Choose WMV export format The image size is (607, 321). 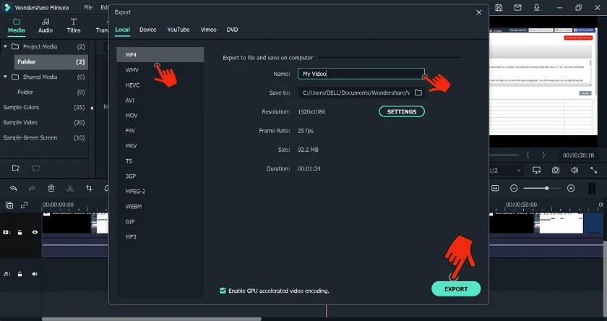point(160,69)
